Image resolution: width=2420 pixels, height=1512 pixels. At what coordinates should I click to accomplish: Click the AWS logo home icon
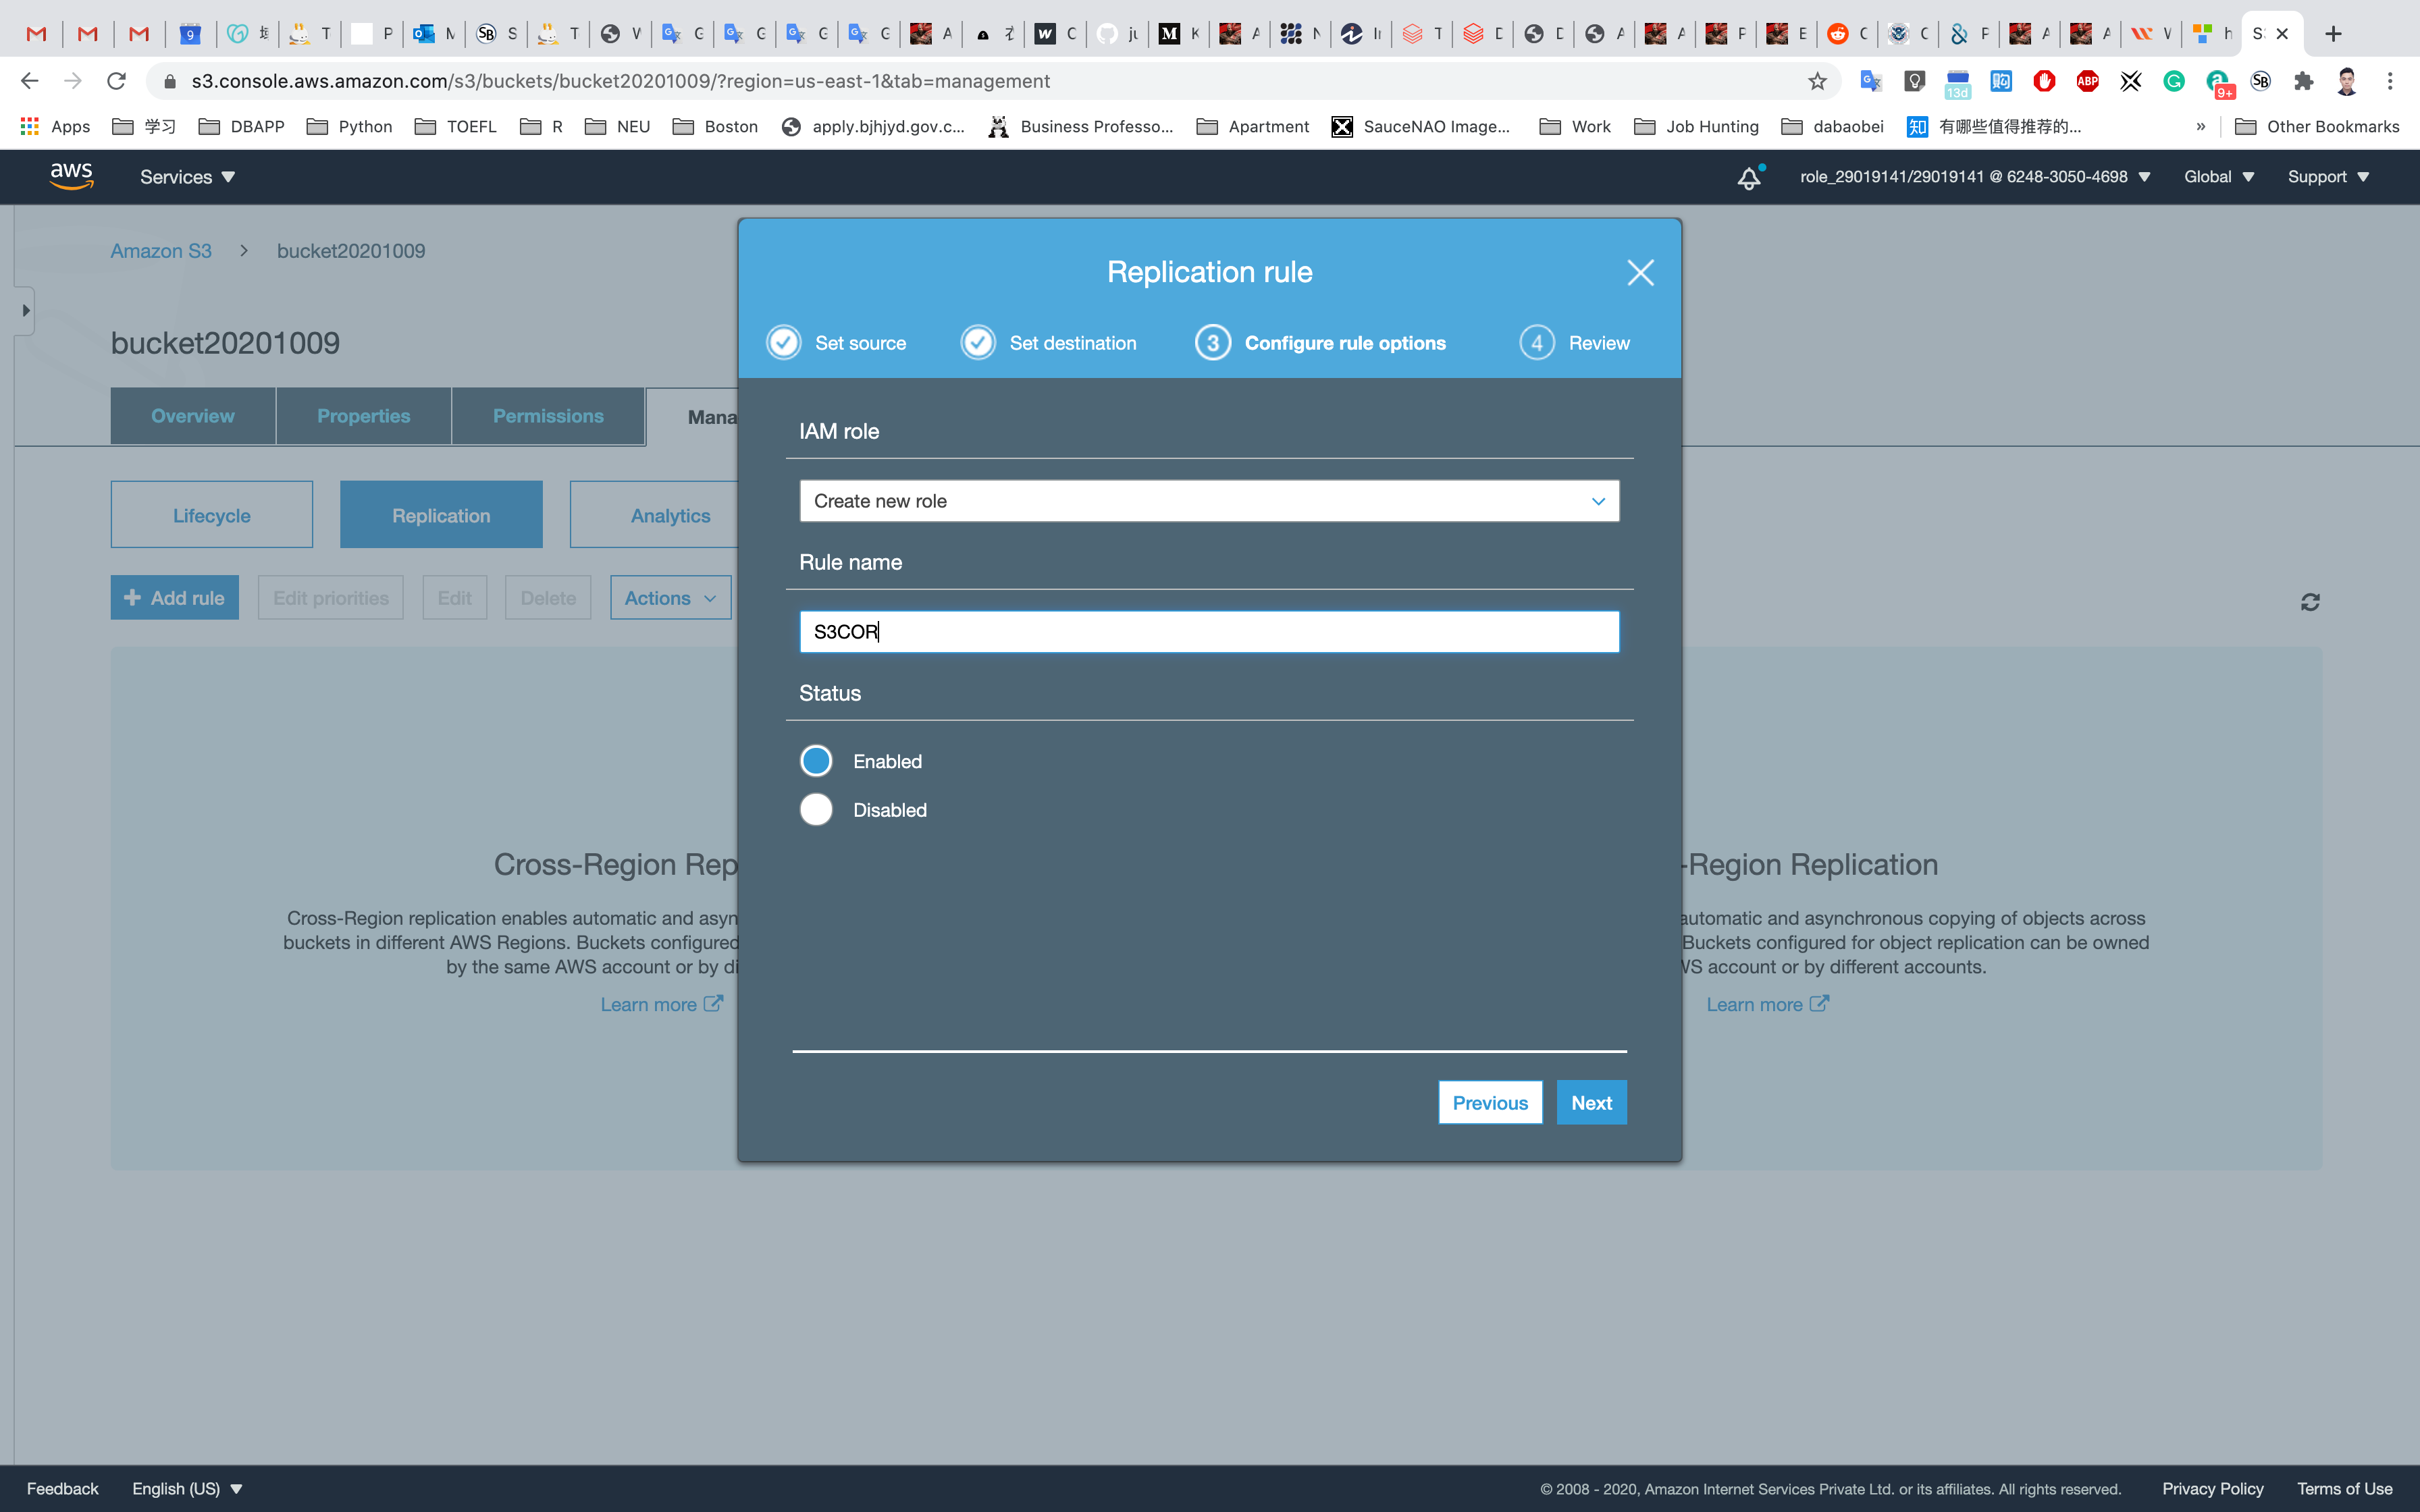pos(71,176)
